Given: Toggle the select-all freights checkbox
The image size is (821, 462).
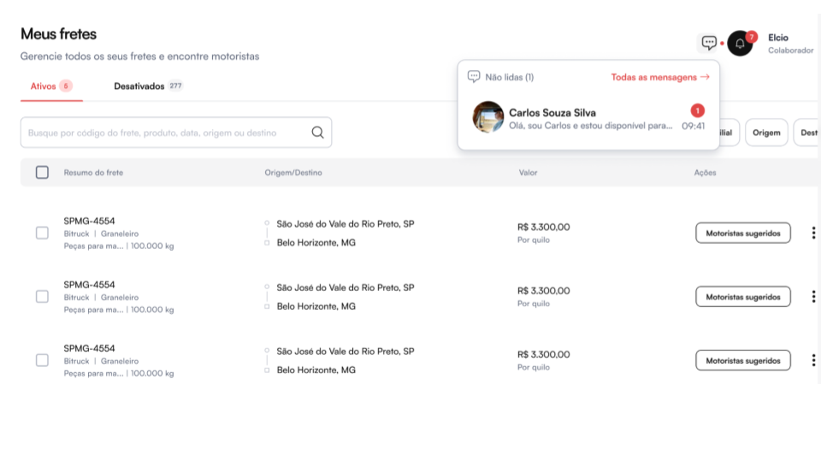Looking at the screenshot, I should (x=42, y=173).
